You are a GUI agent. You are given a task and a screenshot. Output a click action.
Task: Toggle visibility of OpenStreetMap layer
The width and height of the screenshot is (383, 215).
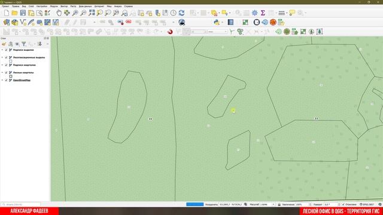click(x=7, y=80)
